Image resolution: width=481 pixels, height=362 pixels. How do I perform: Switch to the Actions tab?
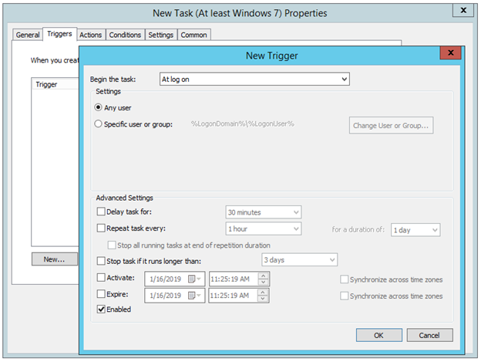(90, 35)
